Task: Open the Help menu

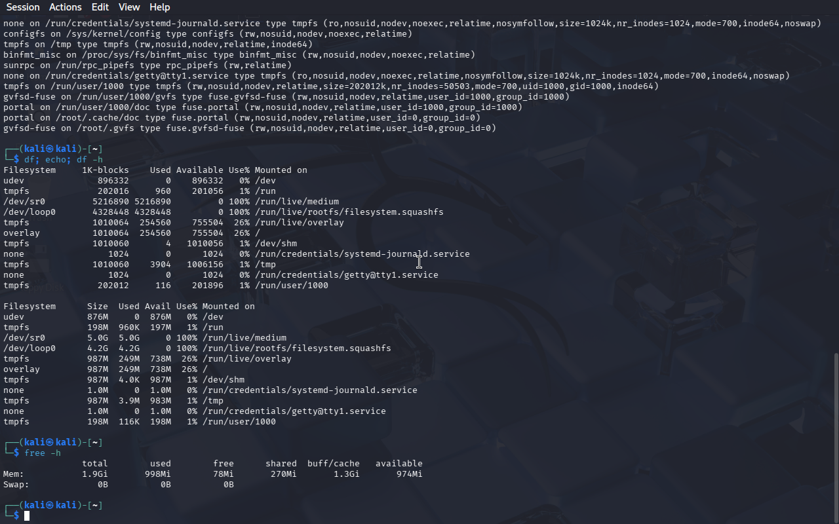Action: 159,7
